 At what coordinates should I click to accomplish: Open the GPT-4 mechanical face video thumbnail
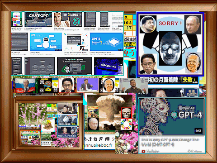pyautogui.click(x=172, y=116)
